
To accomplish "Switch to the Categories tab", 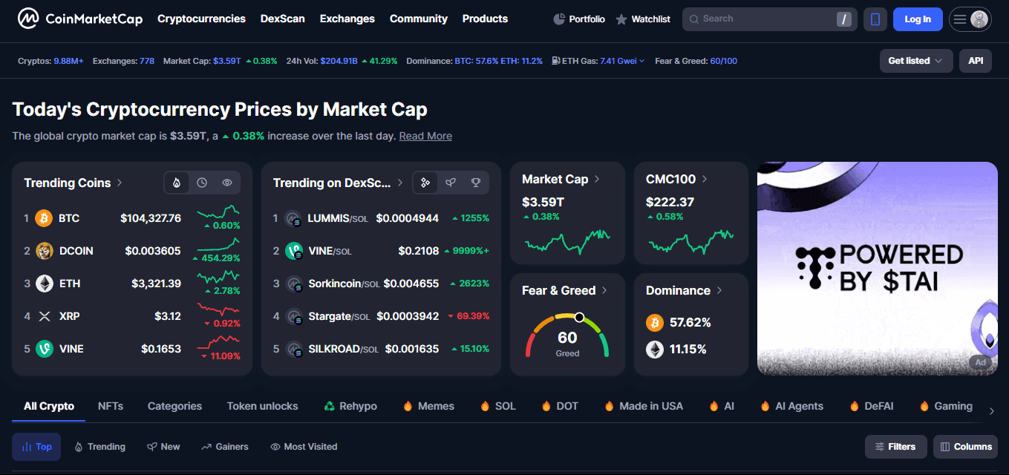I will coord(174,406).
